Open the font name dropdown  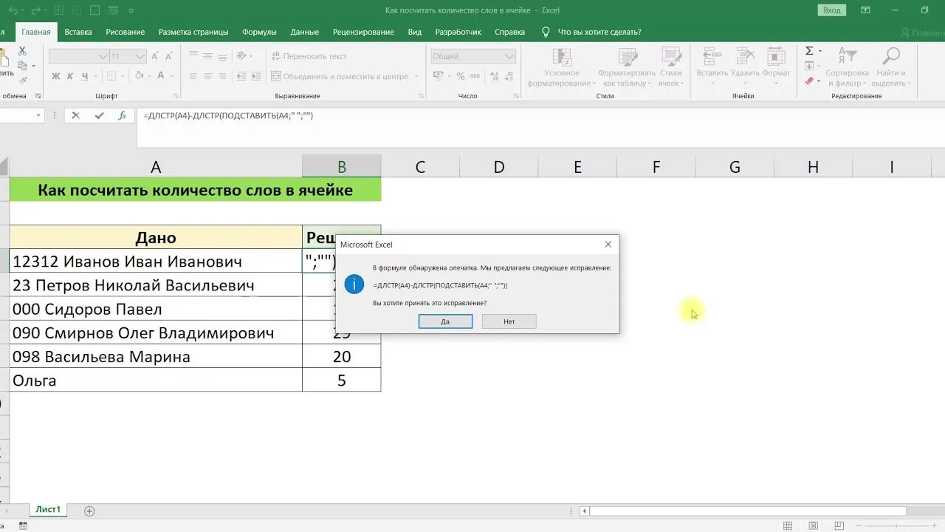(103, 56)
